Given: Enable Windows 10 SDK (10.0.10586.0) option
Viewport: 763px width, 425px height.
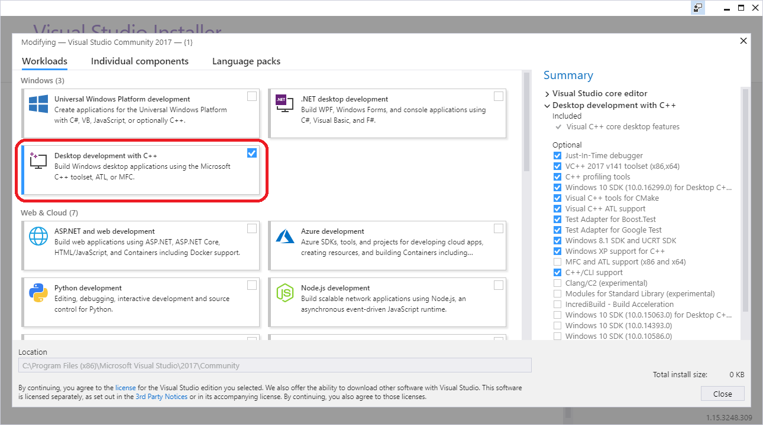Looking at the screenshot, I should 557,336.
